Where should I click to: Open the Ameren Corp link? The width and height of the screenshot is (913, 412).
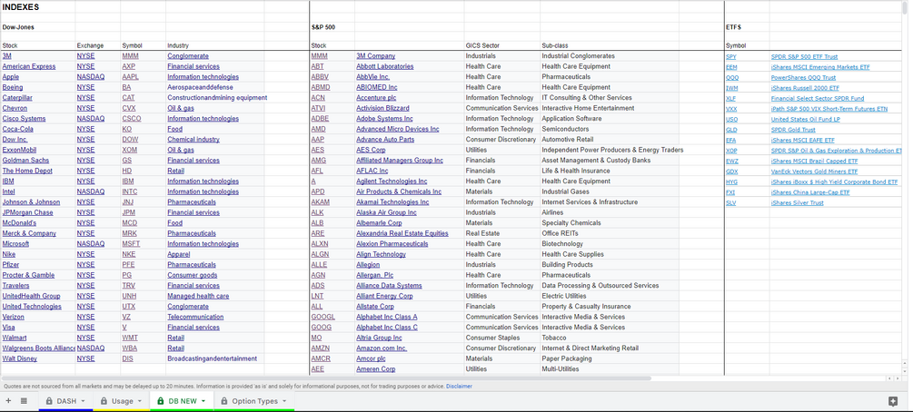[x=376, y=369]
